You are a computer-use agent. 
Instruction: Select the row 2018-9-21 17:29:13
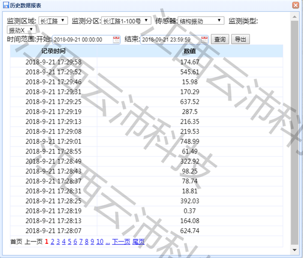point(146,122)
